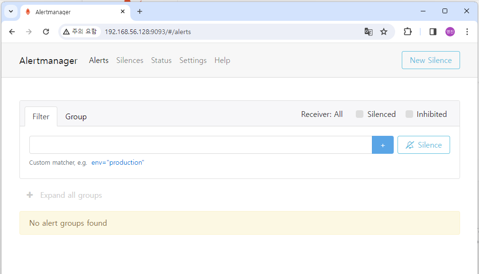This screenshot has width=479, height=274.
Task: Click the env="production" example link
Action: (x=117, y=162)
